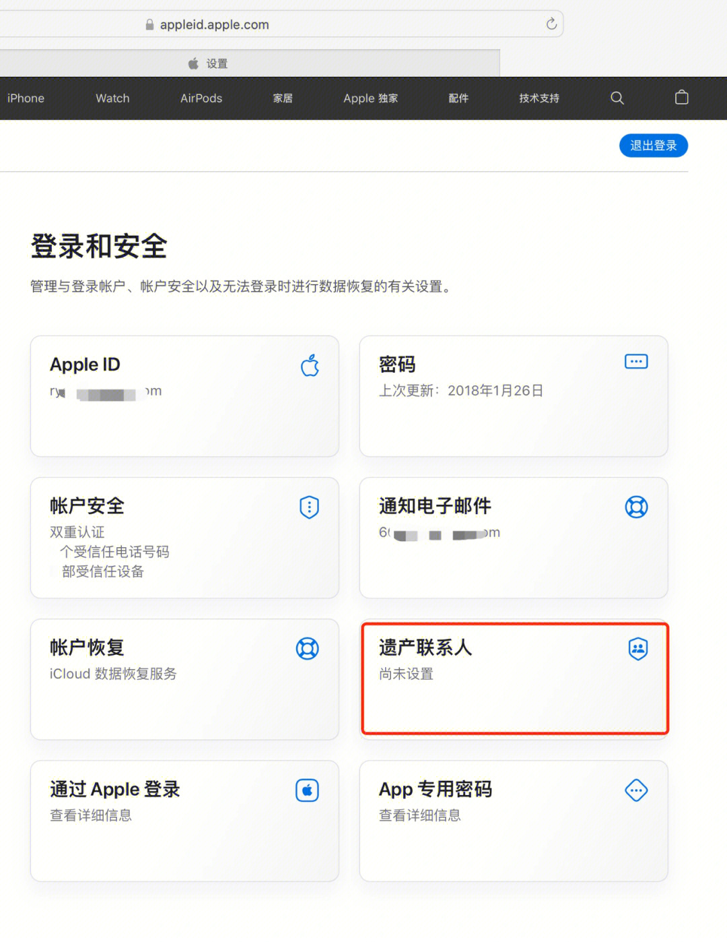Open the App 专用密码 card
The width and height of the screenshot is (727, 942).
(514, 821)
